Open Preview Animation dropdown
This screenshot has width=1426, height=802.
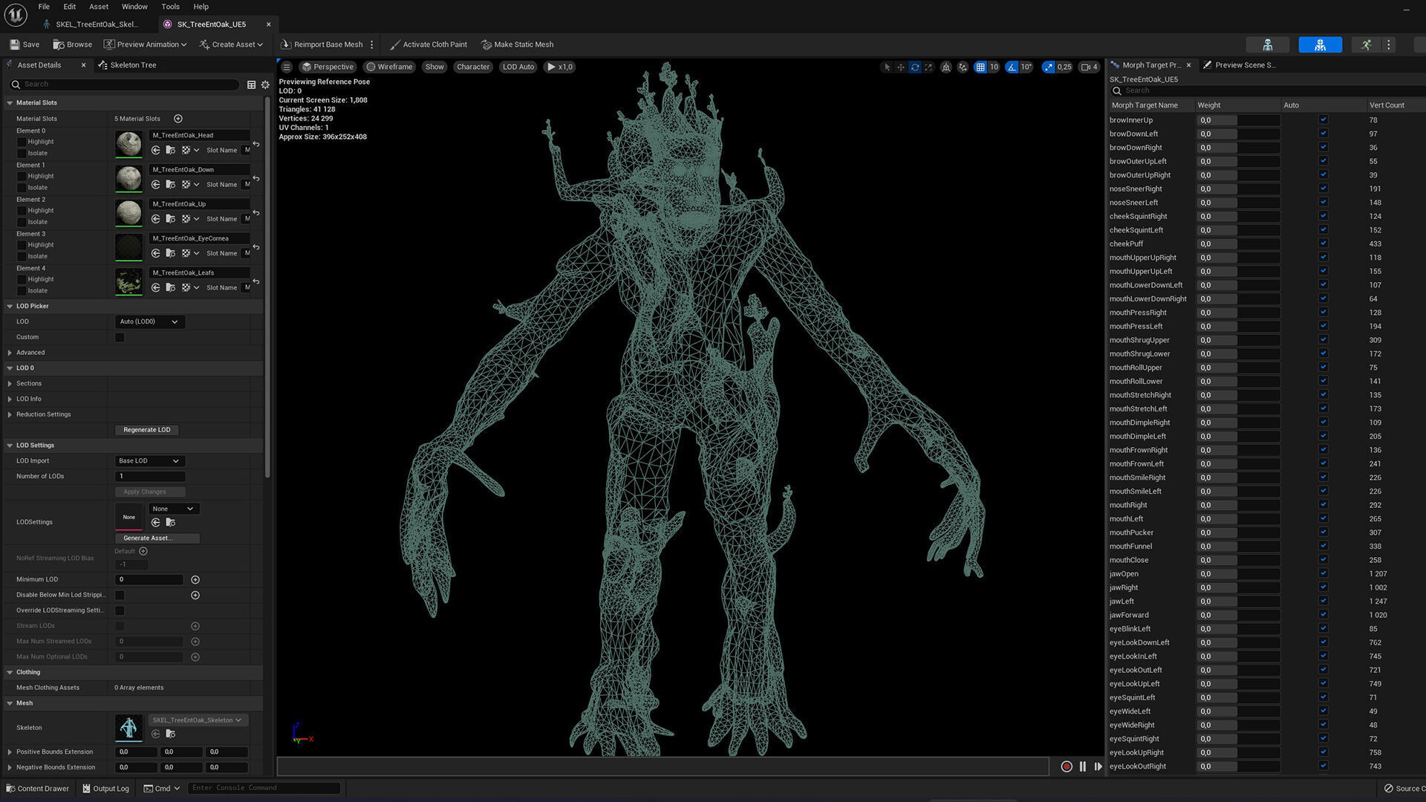point(145,45)
